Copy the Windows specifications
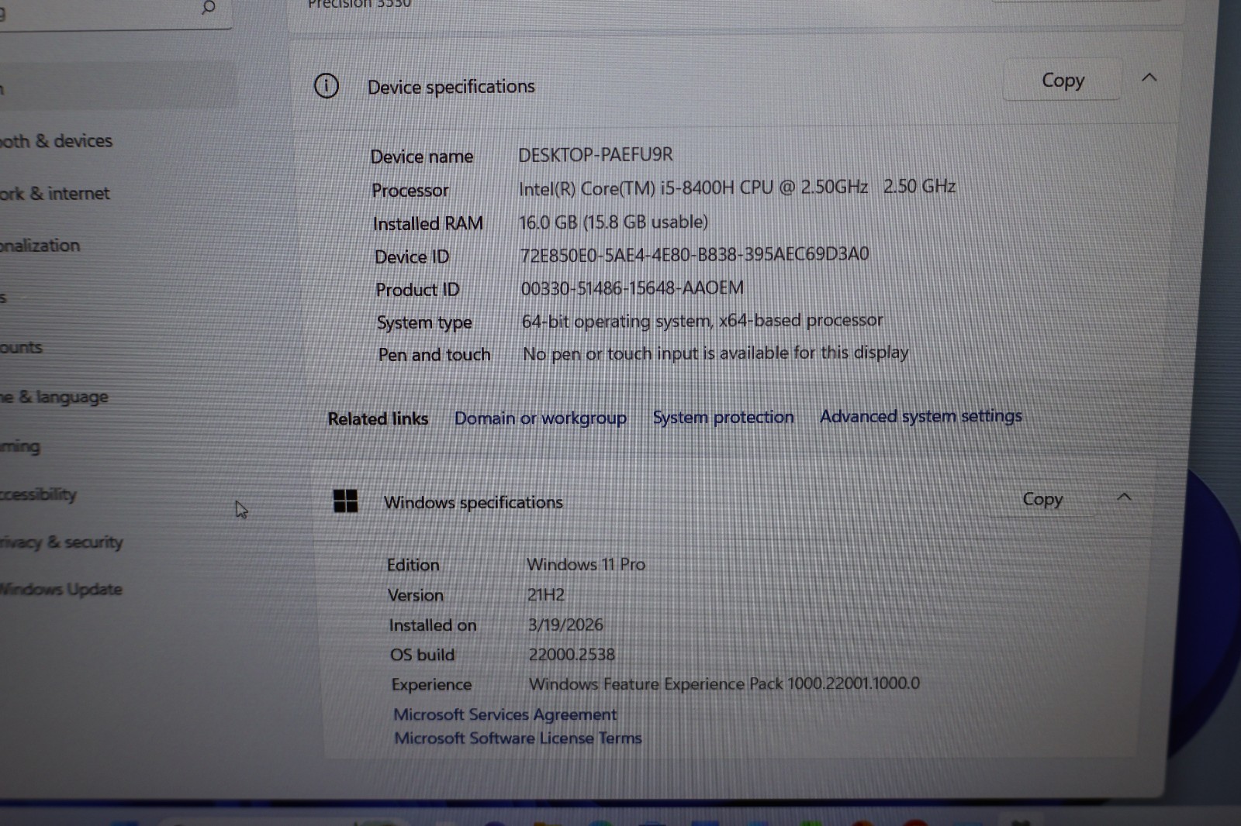Viewport: 1241px width, 826px height. [x=1042, y=499]
